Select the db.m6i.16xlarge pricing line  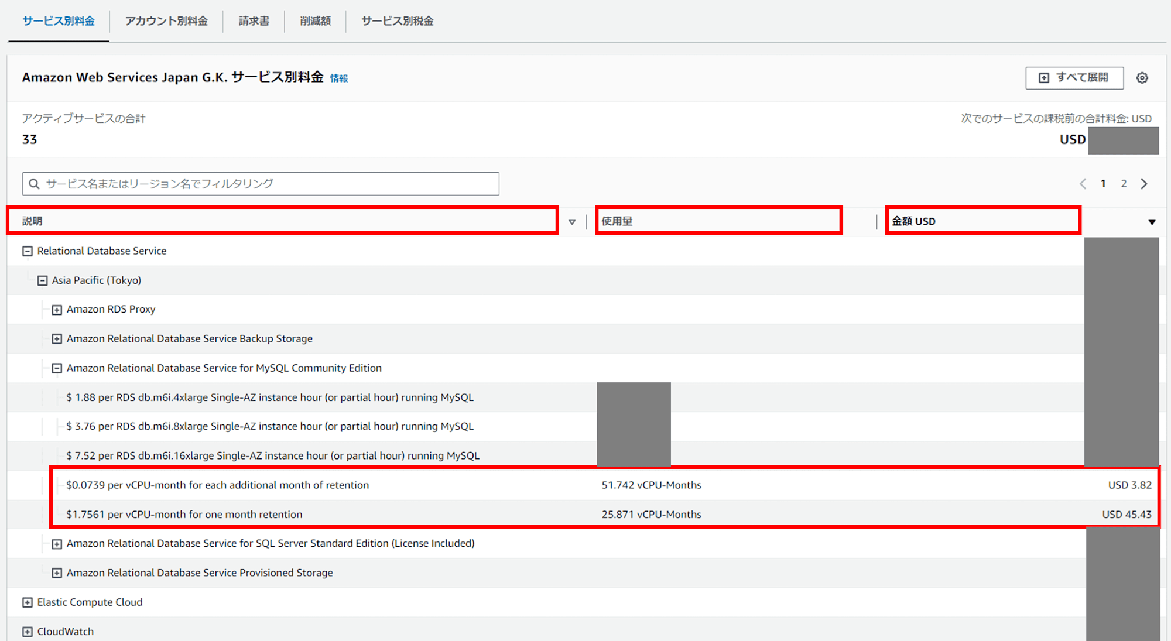click(273, 456)
